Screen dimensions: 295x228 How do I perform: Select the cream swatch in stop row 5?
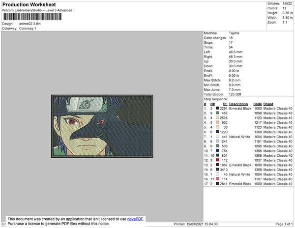coord(217,127)
